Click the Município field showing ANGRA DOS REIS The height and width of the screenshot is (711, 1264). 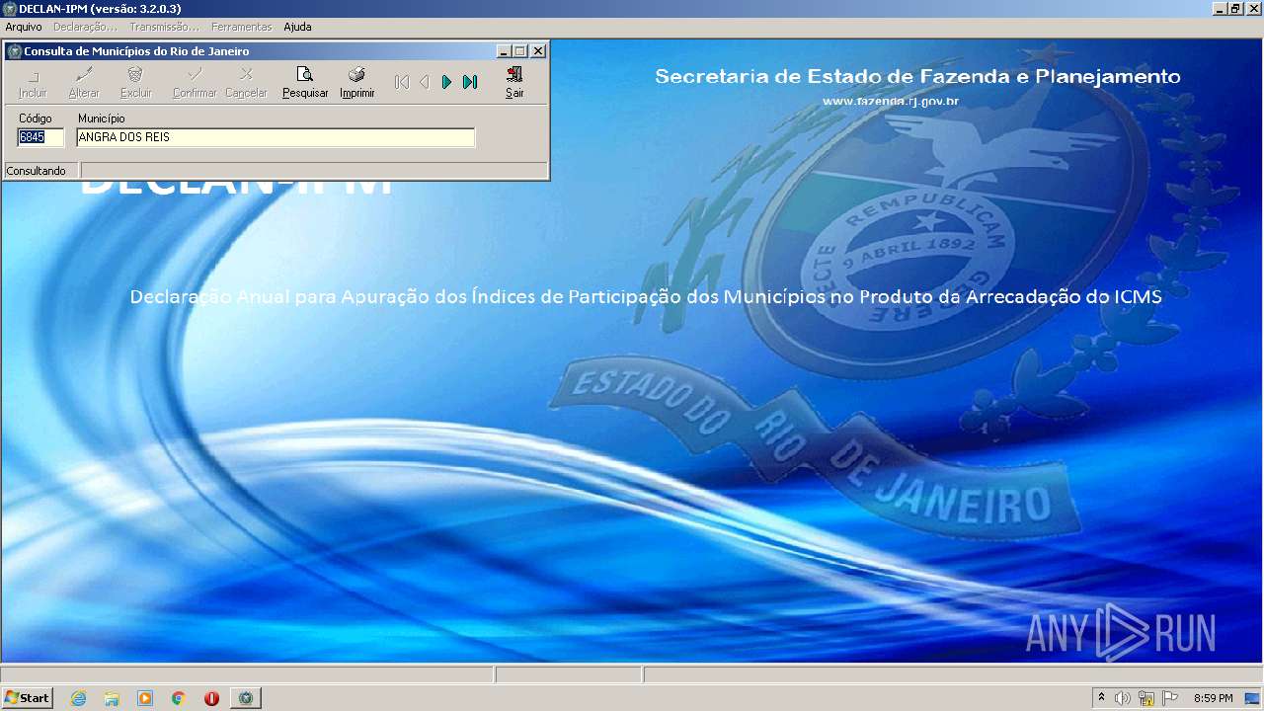tap(276, 137)
